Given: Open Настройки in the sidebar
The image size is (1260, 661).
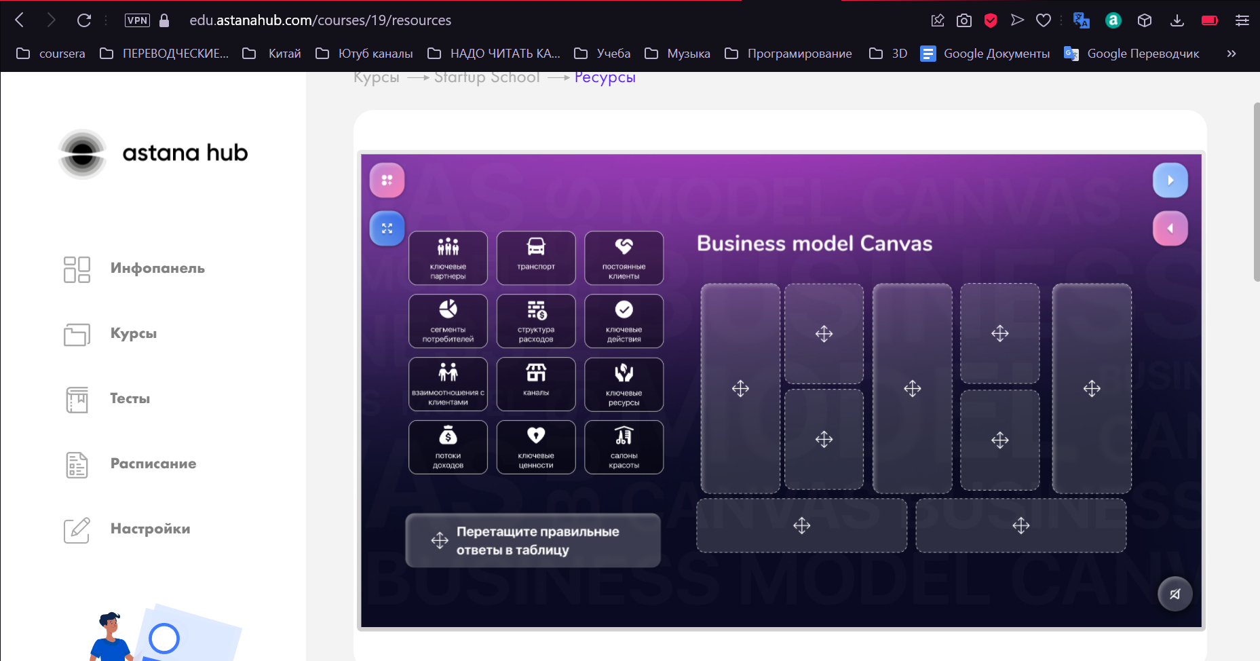Looking at the screenshot, I should click(x=127, y=529).
